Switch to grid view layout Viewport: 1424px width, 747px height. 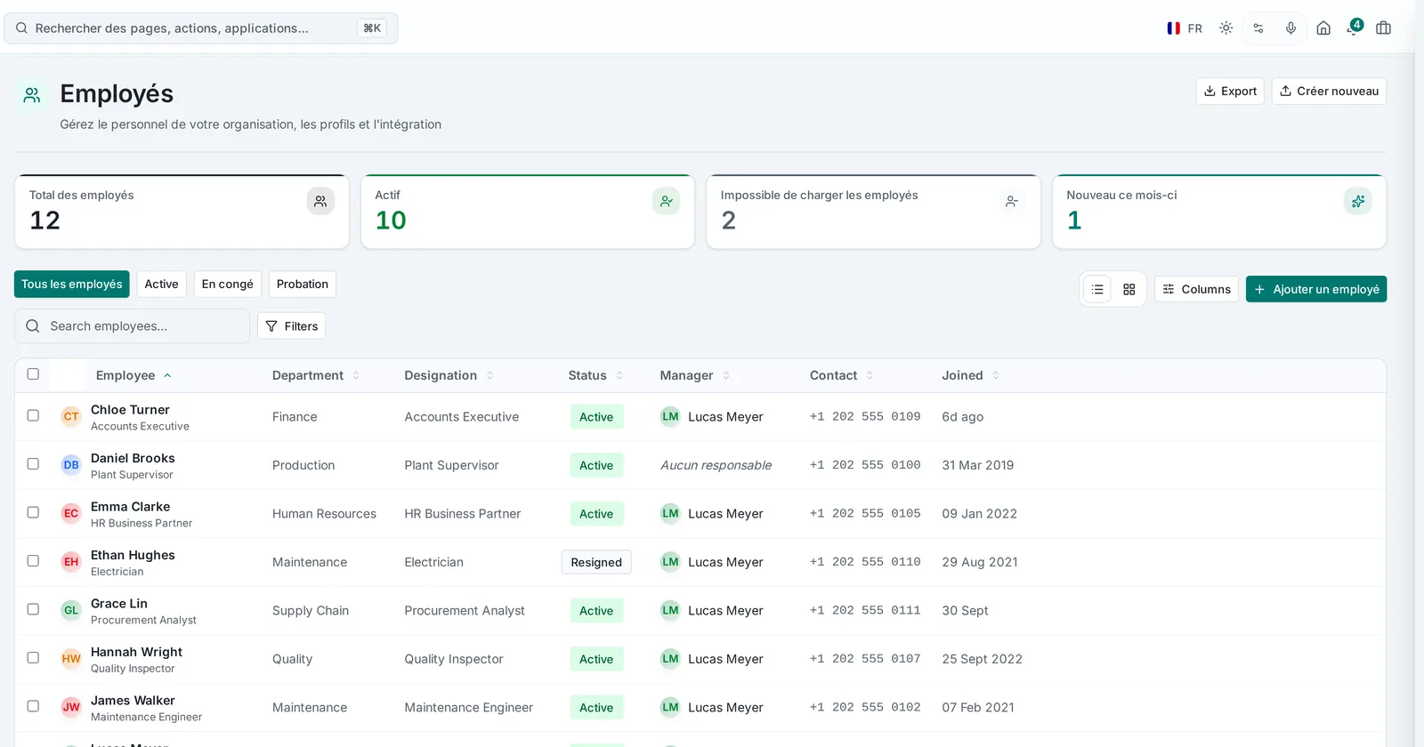point(1129,289)
